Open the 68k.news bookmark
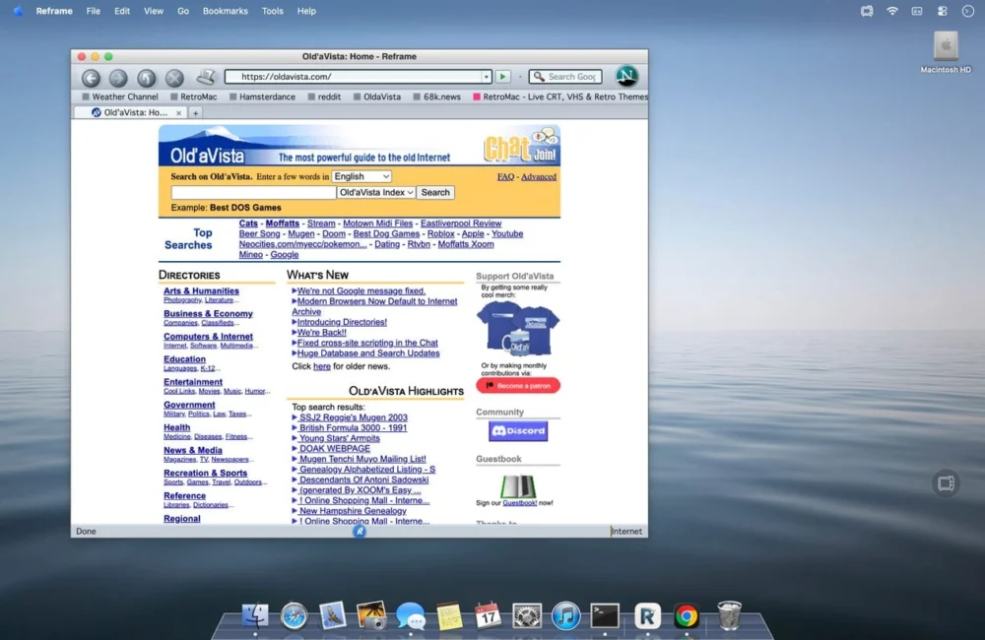 [x=436, y=96]
